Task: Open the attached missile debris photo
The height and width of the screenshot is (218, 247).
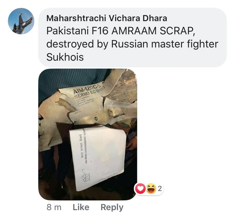Action: (x=87, y=135)
